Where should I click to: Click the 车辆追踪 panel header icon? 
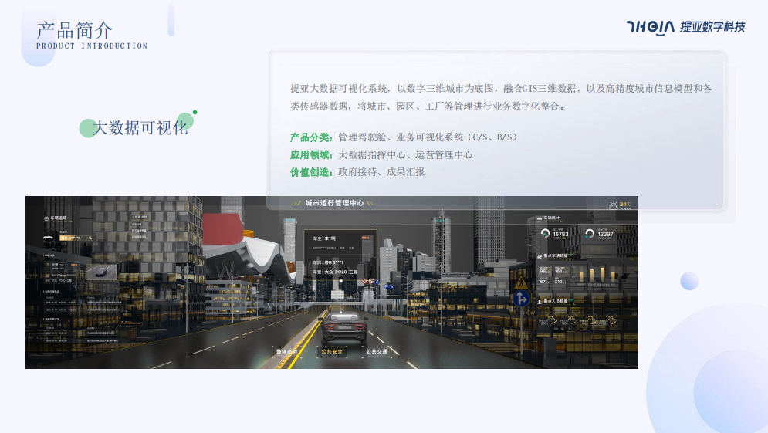[x=46, y=218]
